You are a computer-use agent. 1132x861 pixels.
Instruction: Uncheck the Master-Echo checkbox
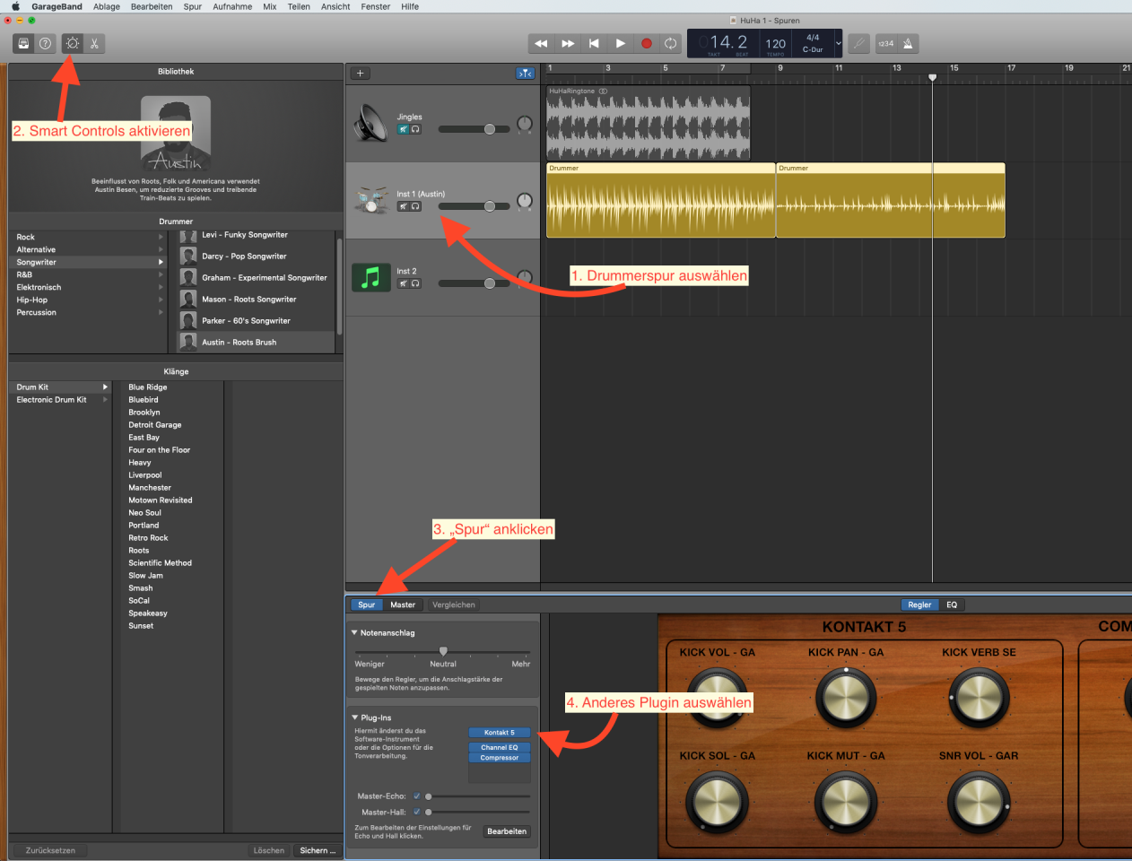pyautogui.click(x=416, y=796)
